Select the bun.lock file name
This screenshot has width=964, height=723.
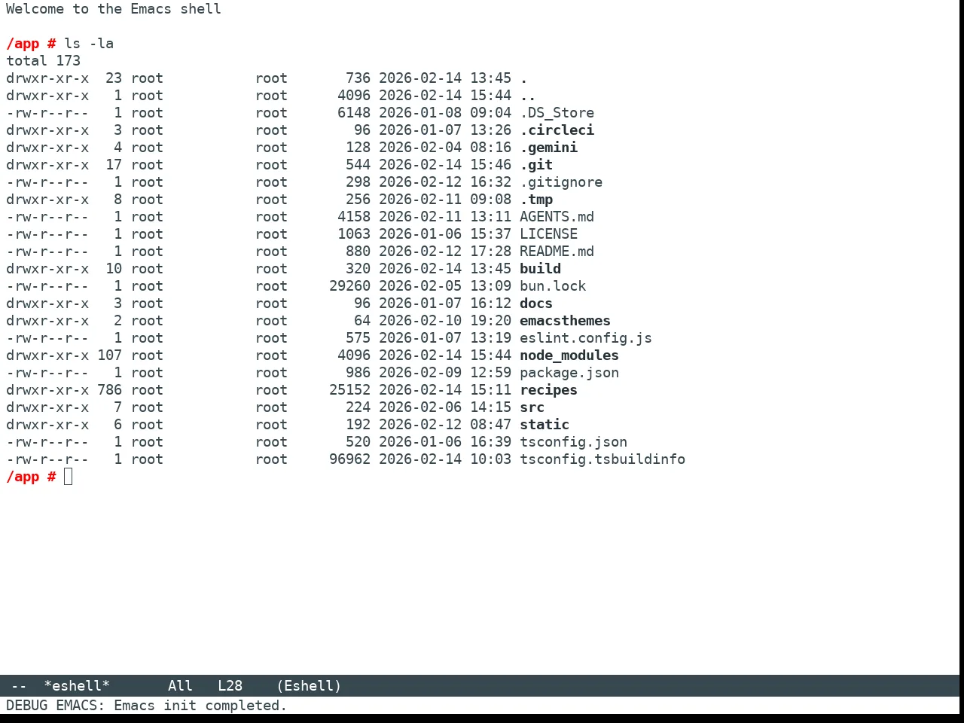pos(553,286)
